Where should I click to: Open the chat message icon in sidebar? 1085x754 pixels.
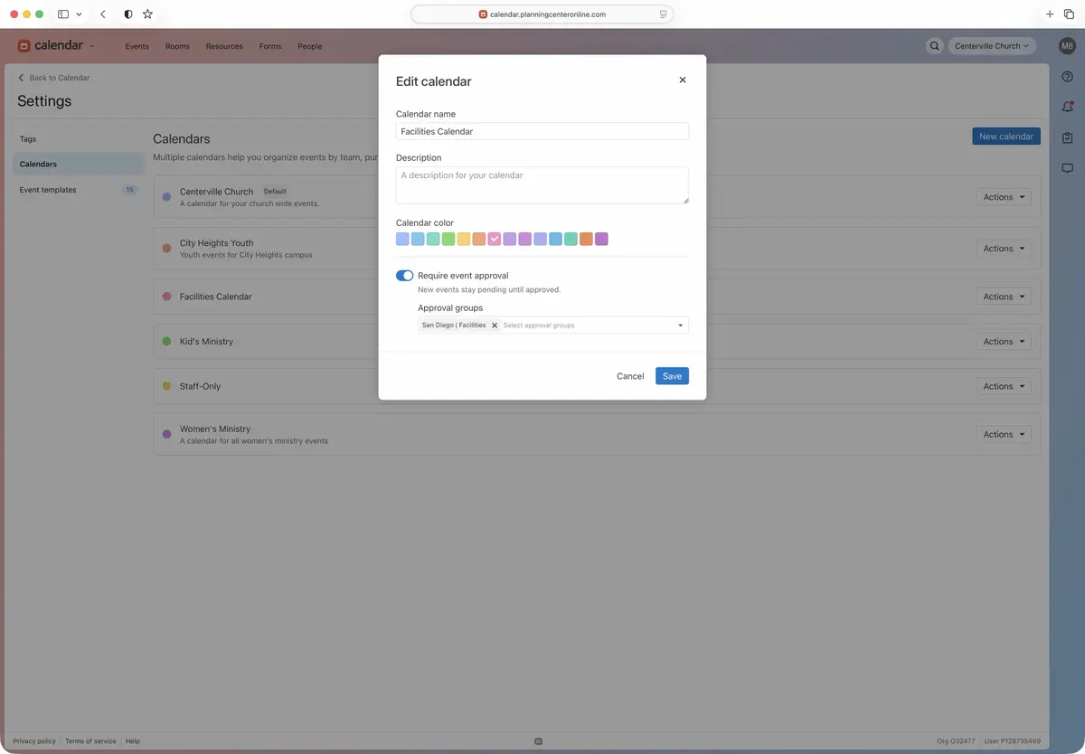[x=1067, y=168]
